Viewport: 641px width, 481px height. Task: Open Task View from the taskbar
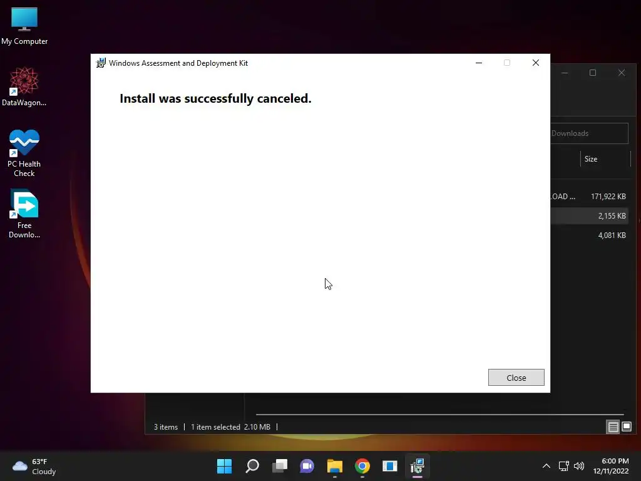point(280,466)
